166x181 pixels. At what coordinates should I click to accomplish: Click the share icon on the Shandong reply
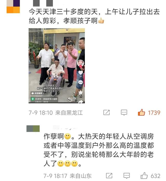109,176
